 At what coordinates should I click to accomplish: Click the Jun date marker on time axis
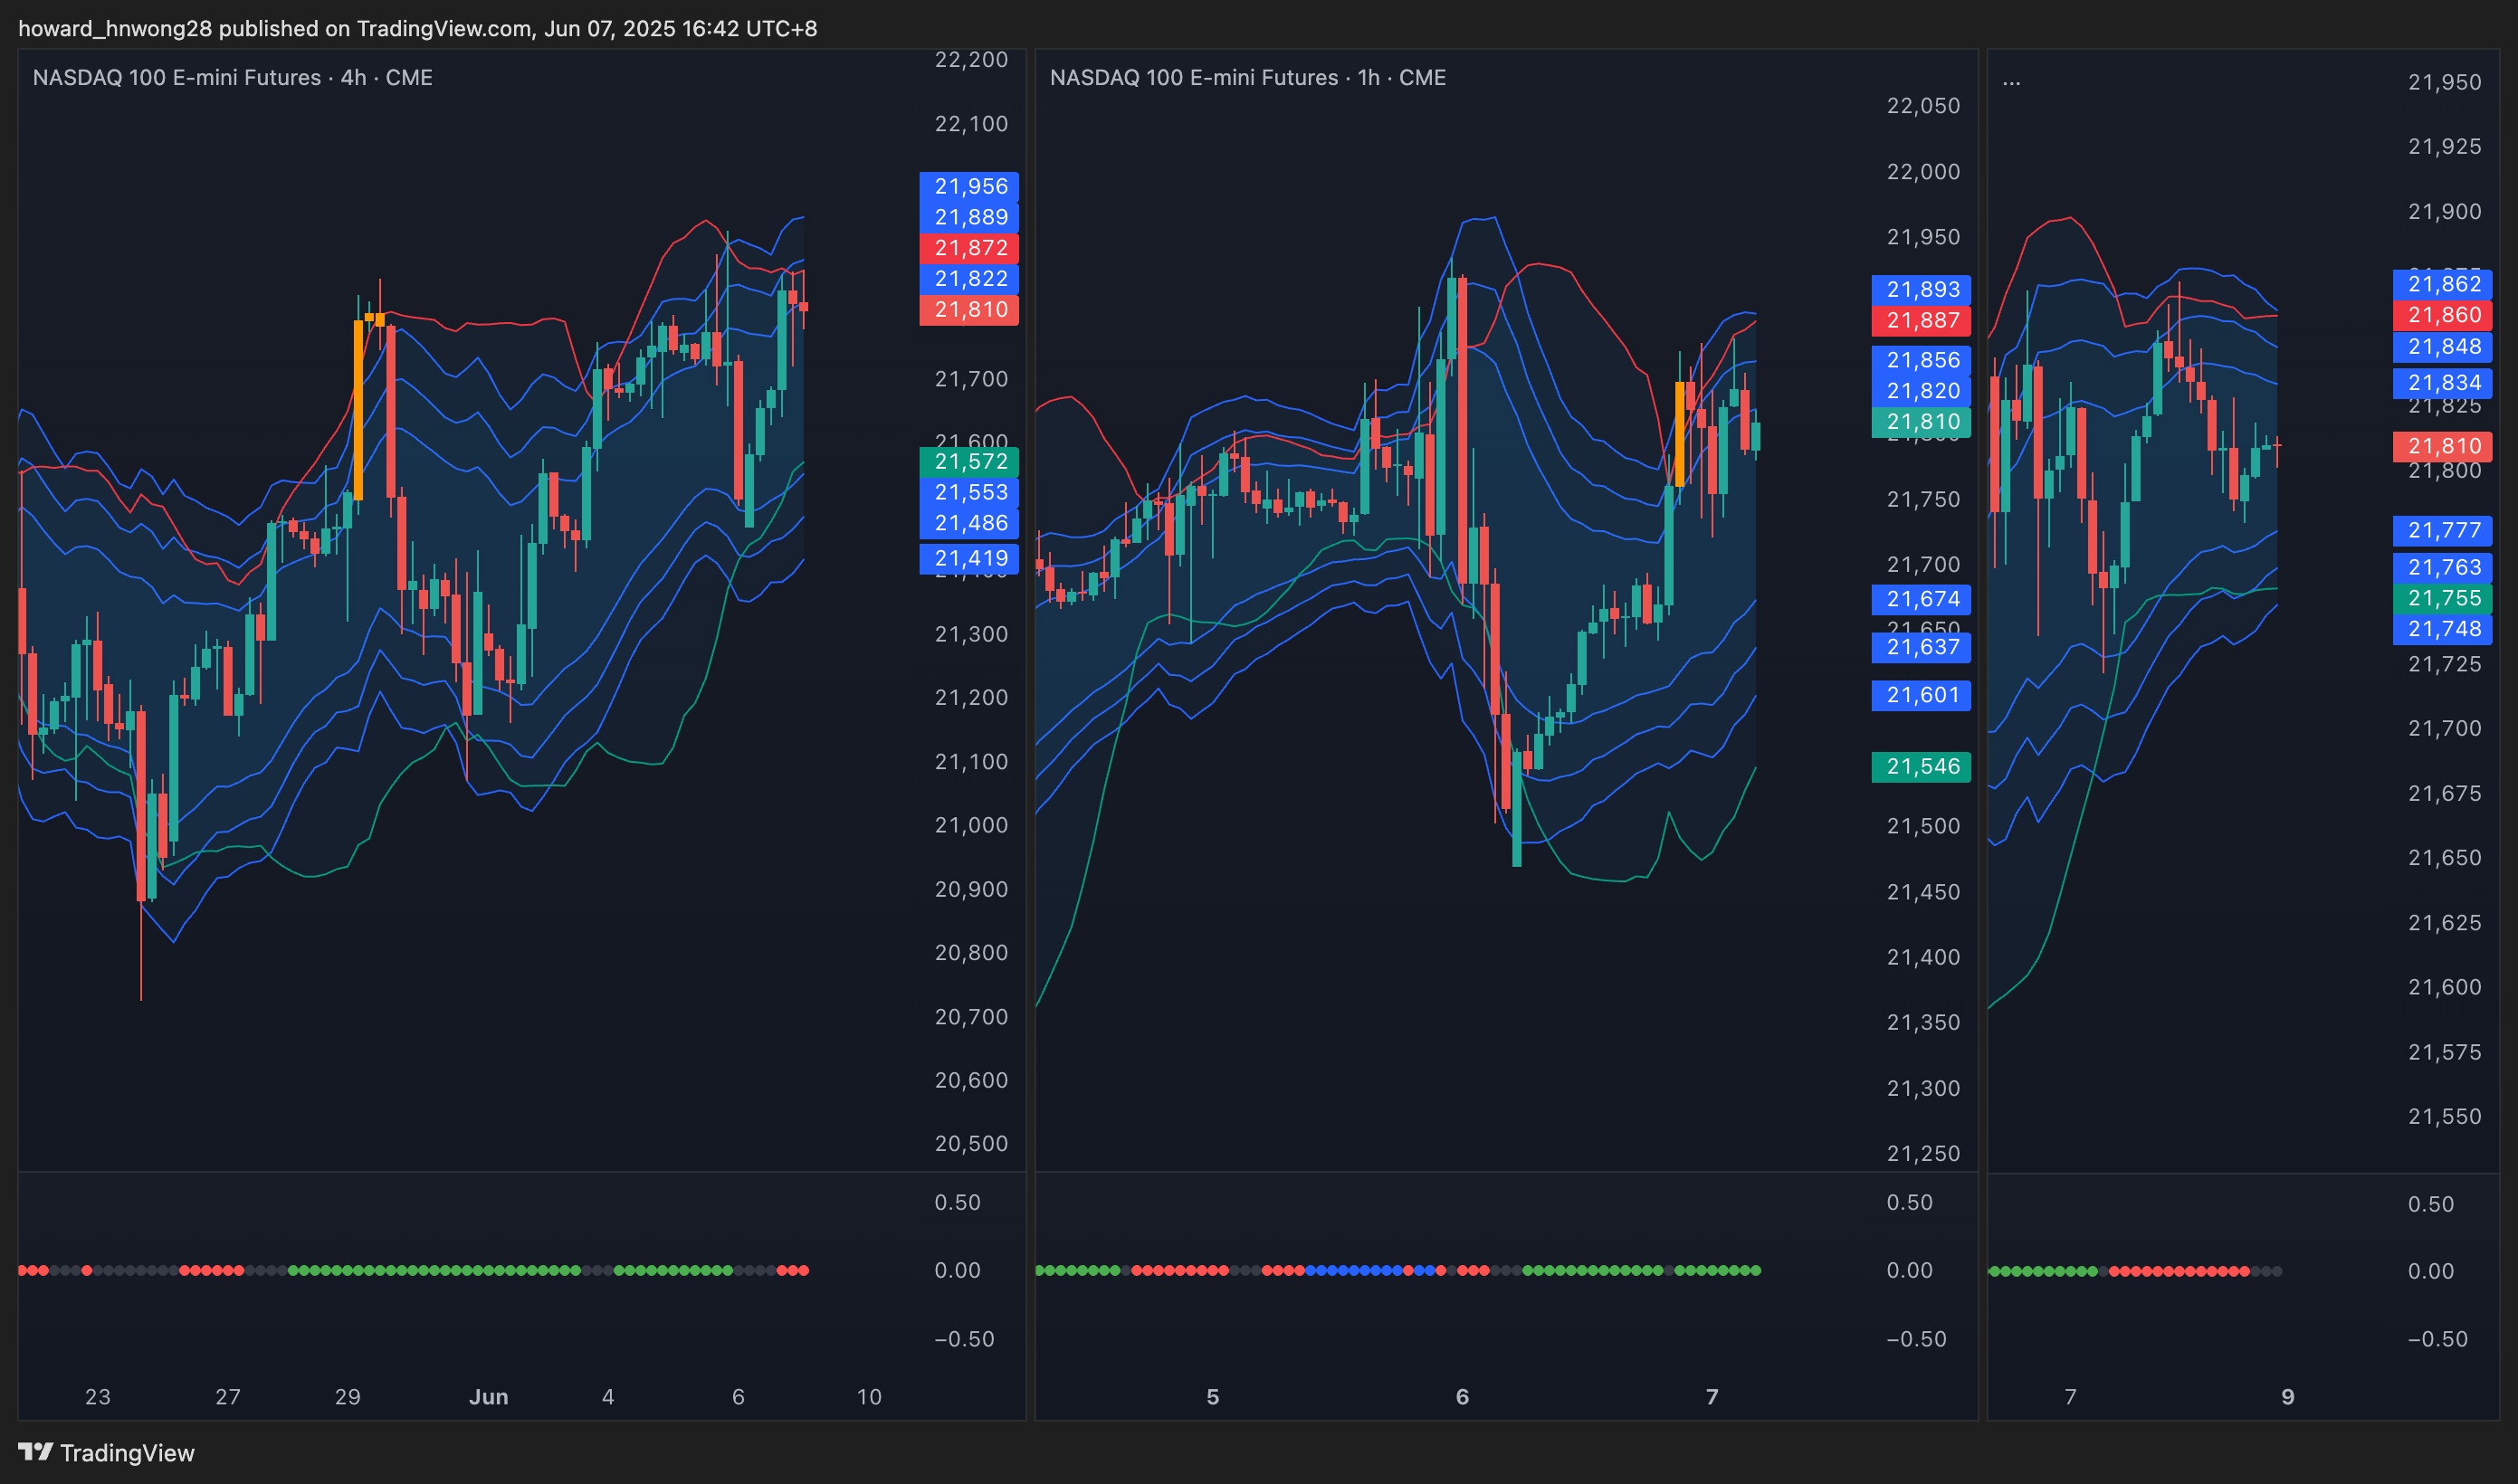click(x=488, y=1397)
